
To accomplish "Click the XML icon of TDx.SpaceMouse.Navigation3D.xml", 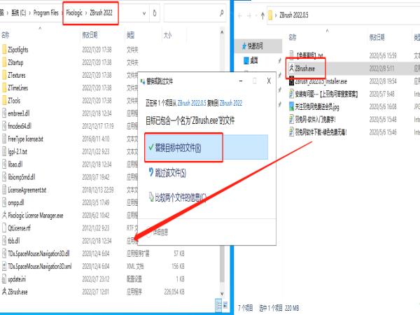I will pos(4,266).
